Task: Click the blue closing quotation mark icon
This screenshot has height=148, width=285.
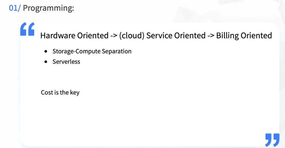Action: pos(272,140)
